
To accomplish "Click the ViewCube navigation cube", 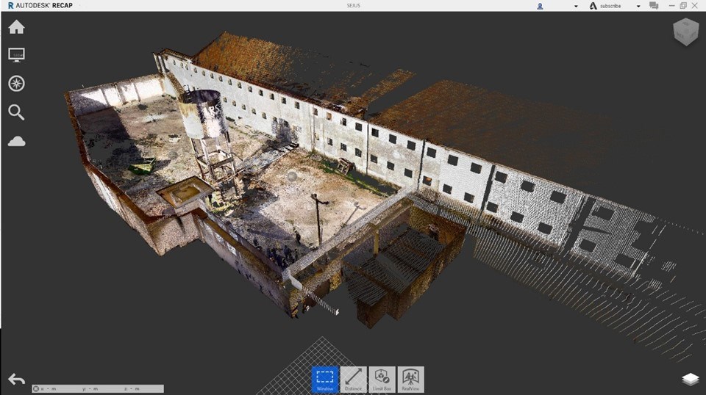I will coord(685,32).
